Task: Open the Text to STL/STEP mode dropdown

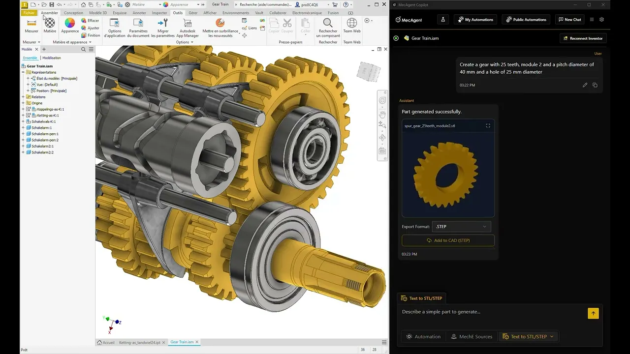Action: point(528,337)
